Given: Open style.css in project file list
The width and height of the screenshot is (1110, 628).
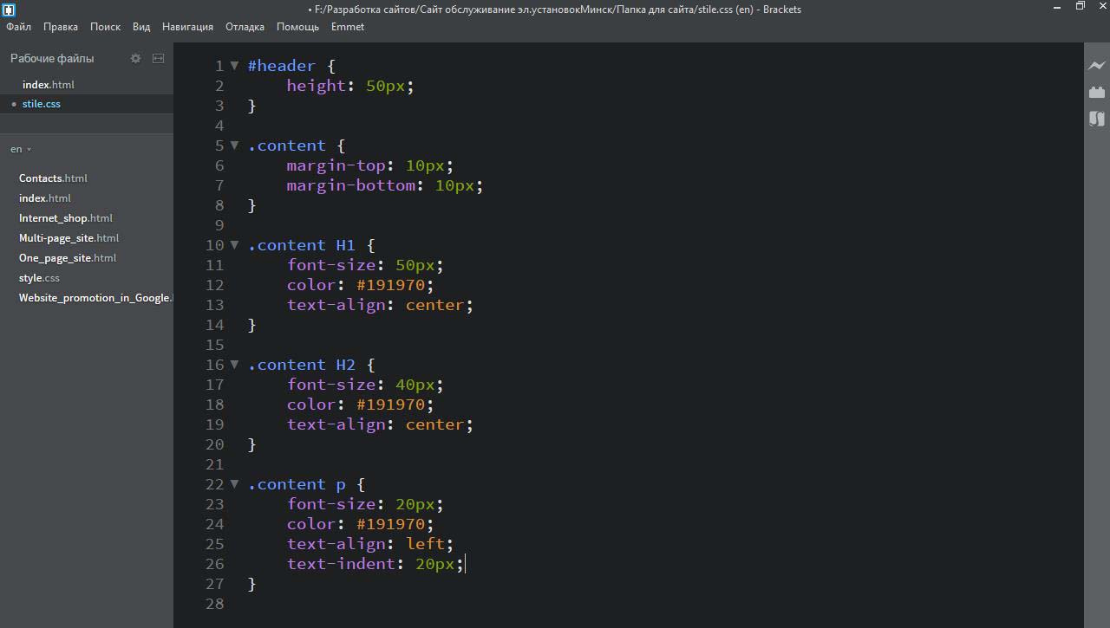Looking at the screenshot, I should [39, 278].
